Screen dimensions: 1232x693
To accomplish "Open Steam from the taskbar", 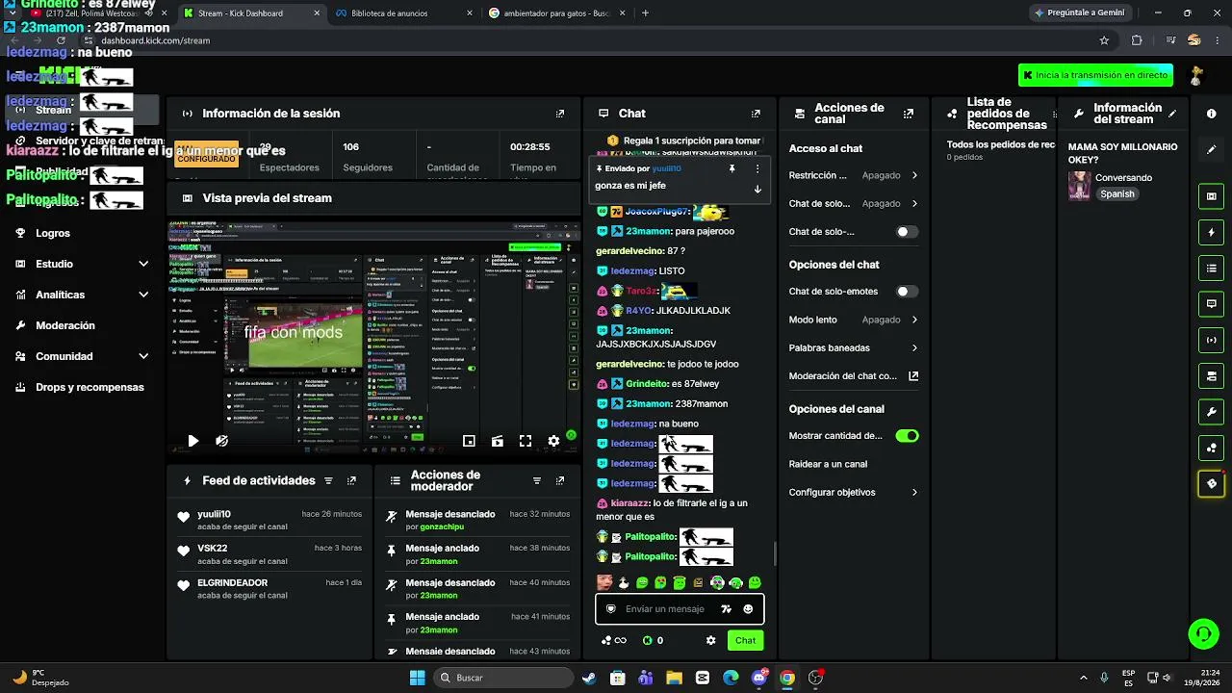I will [588, 678].
